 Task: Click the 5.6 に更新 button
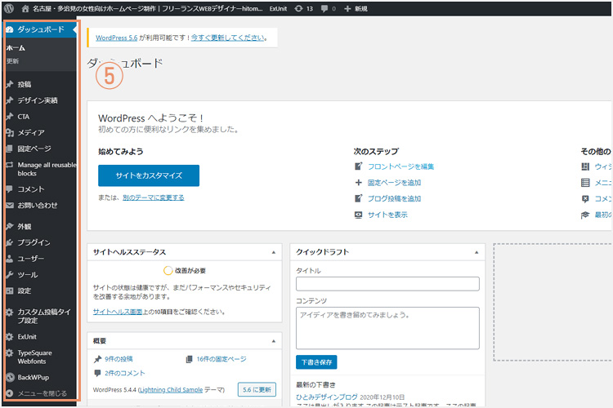pos(257,390)
